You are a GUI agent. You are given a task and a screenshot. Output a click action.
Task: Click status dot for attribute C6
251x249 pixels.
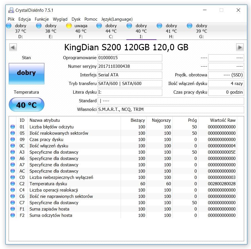13,196
